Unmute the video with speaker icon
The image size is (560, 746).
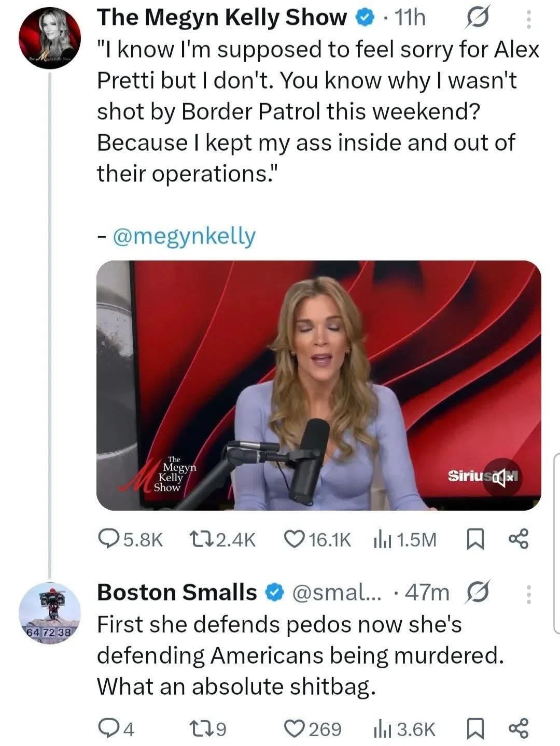pyautogui.click(x=501, y=476)
